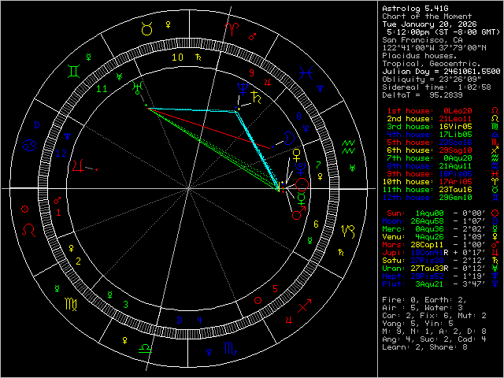The width and height of the screenshot is (504, 378).
Task: Click the Leo symbol beside 1st house row
Action: 495,111
